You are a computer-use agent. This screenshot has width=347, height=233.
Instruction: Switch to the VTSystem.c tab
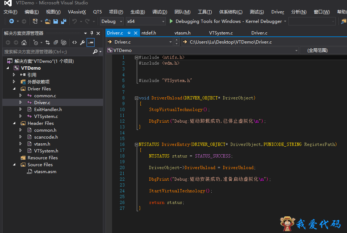coord(221,33)
